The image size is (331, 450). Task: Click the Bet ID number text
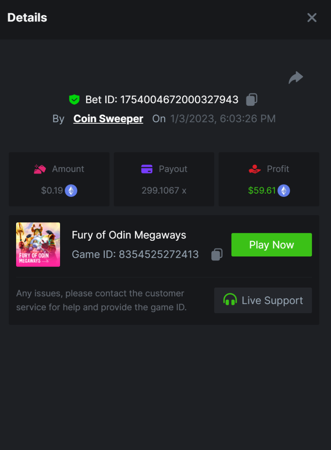tap(179, 100)
